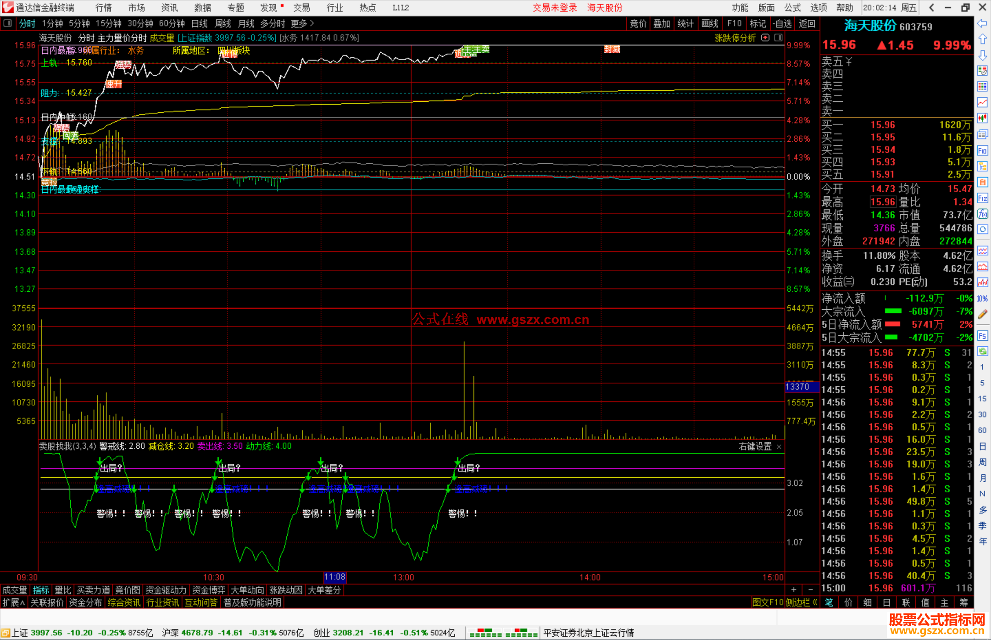Toggle the red arrow limit-up circle icon

[765, 38]
